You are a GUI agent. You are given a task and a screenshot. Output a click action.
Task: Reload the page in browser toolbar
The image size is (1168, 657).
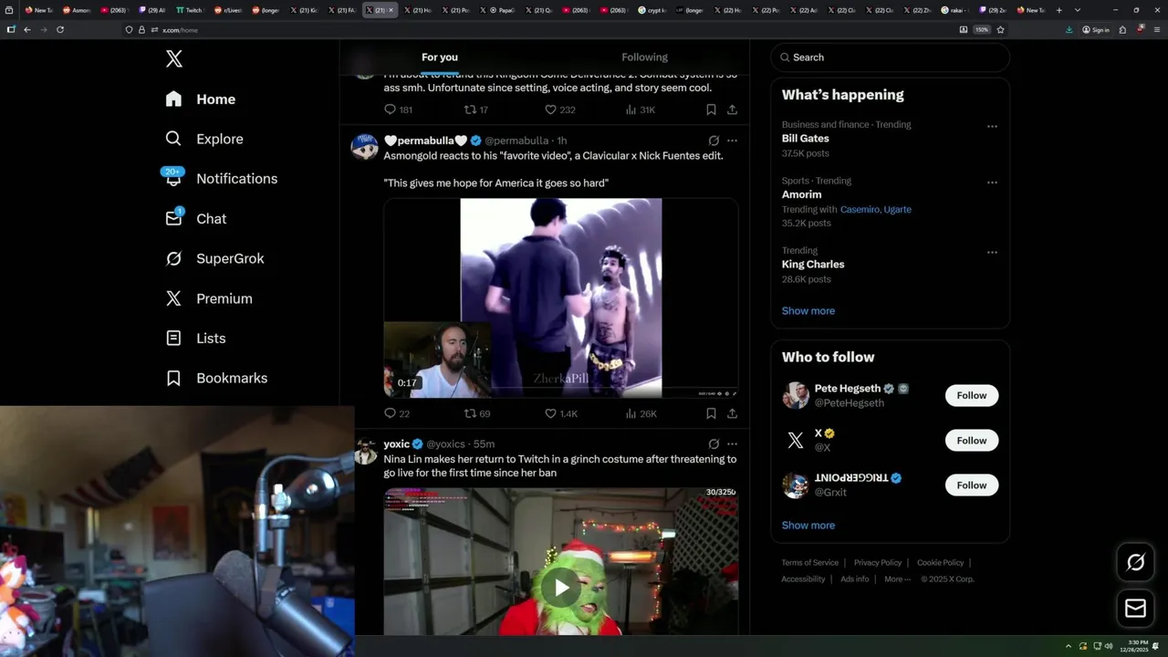(x=60, y=30)
